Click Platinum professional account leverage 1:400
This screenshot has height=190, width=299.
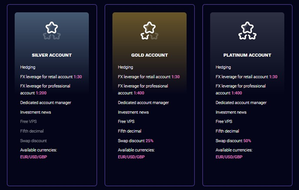pyautogui.click(x=241, y=89)
